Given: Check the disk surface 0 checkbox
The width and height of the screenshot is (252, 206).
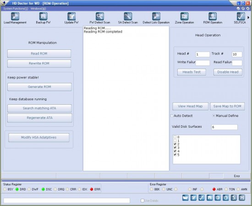Looking at the screenshot, I should point(175,137).
